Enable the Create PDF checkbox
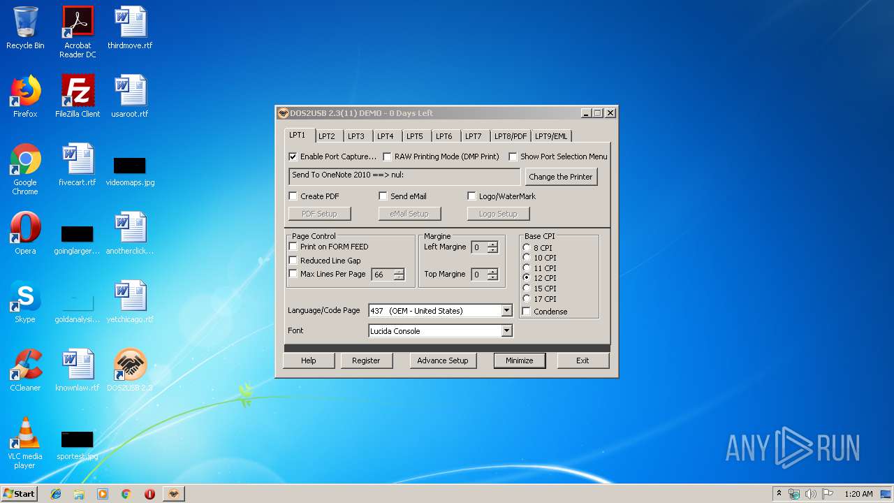This screenshot has height=503, width=894. click(x=293, y=196)
